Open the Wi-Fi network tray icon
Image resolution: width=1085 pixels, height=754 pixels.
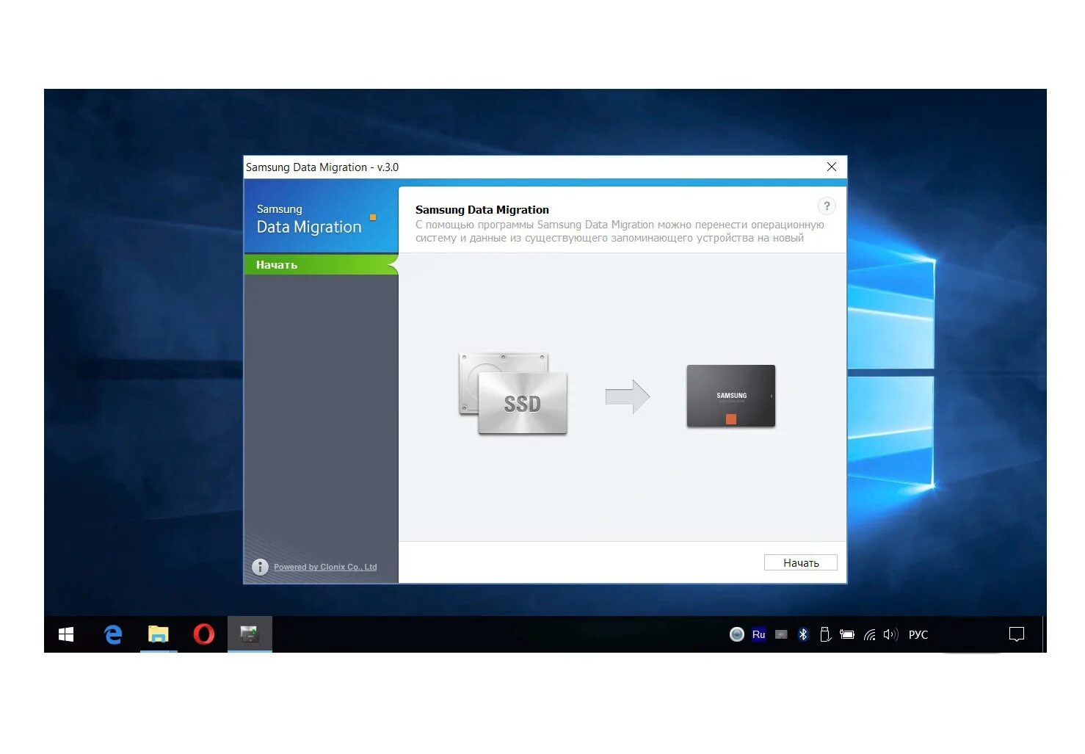click(x=870, y=634)
